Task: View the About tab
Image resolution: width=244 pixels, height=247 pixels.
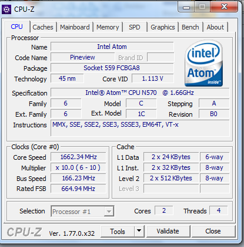Action: (215, 27)
